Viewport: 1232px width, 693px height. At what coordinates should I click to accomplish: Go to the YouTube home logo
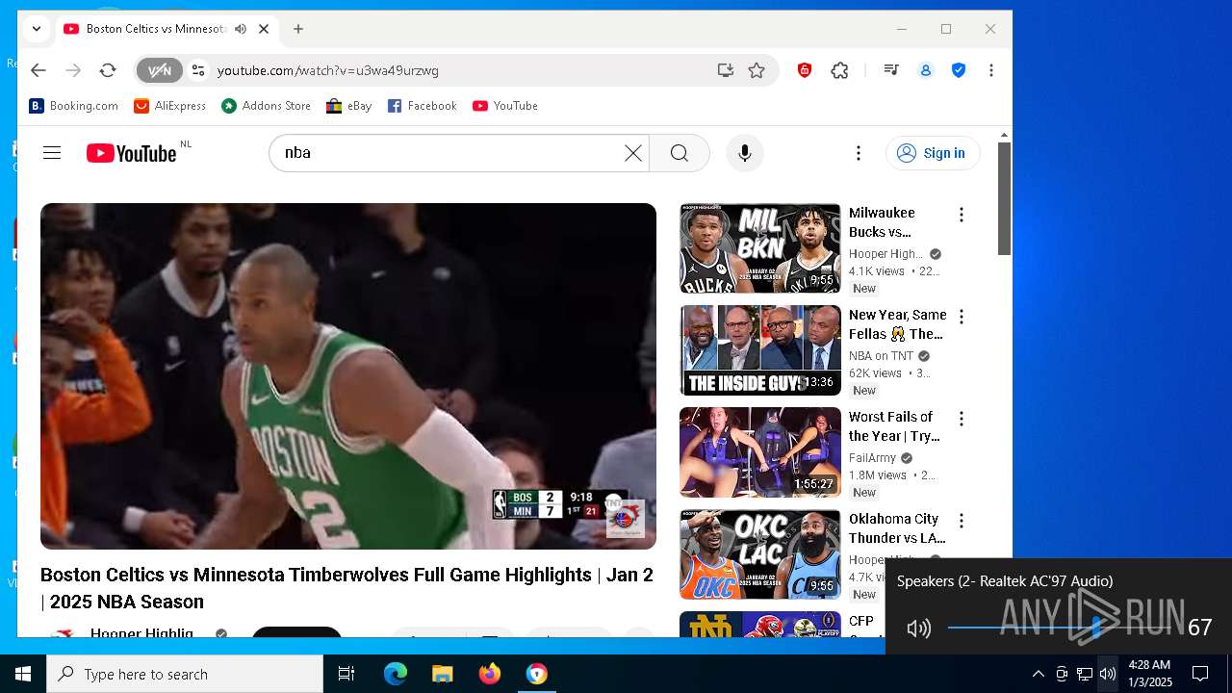pyautogui.click(x=132, y=153)
